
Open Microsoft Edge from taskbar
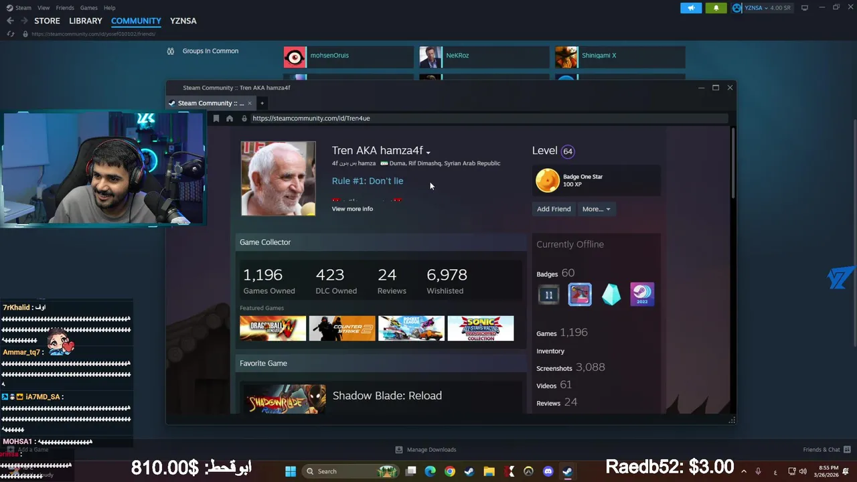coord(431,471)
